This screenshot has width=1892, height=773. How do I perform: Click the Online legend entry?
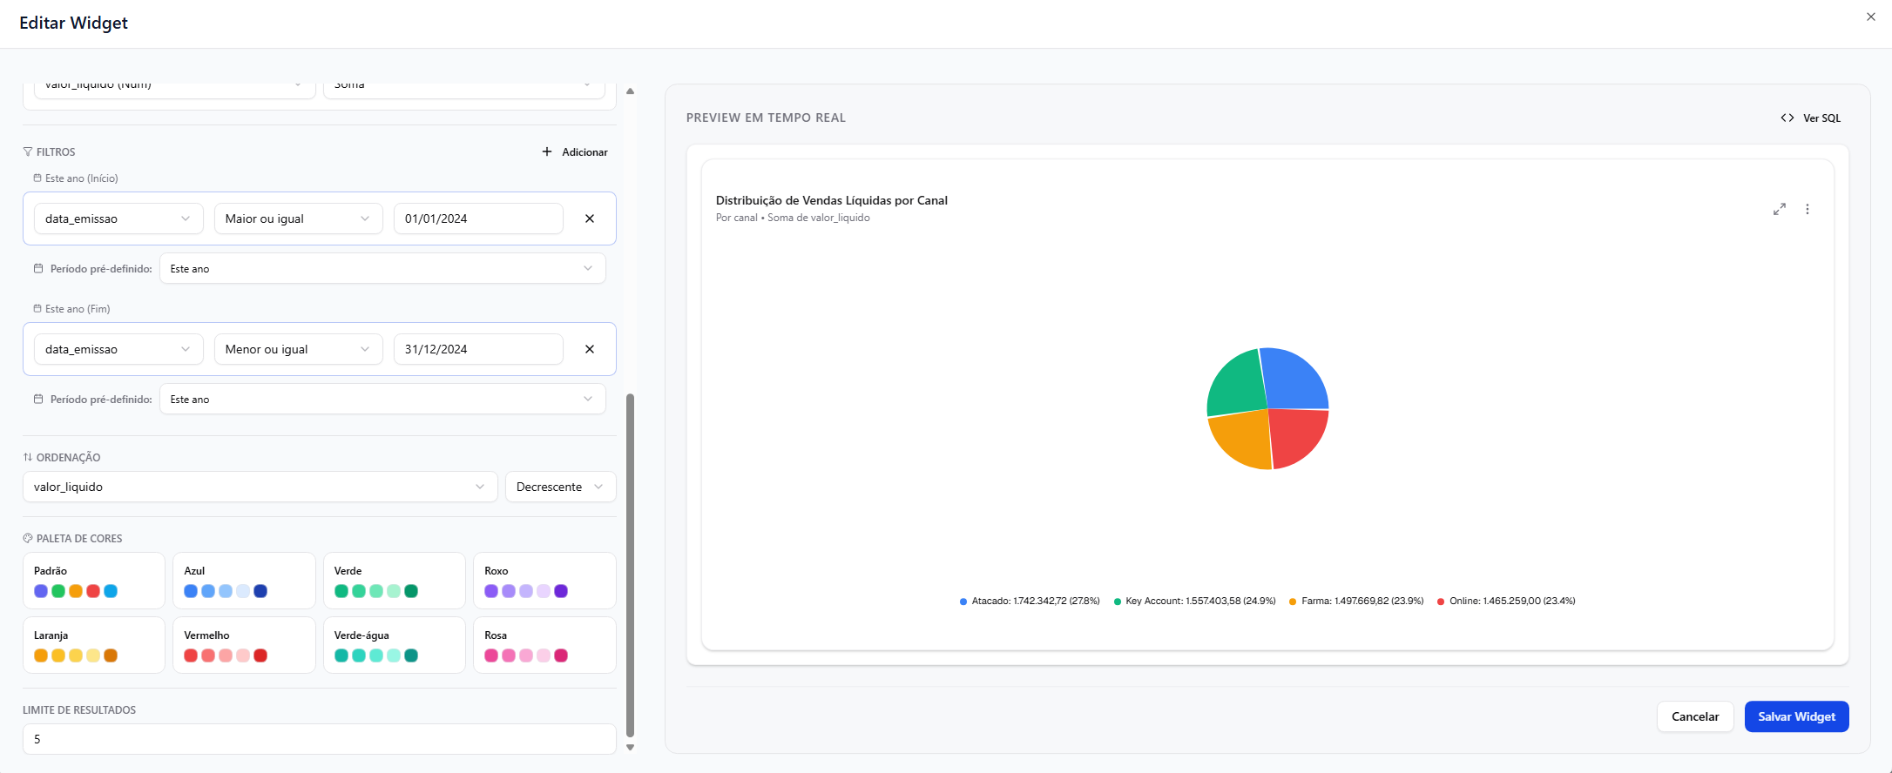coord(1506,601)
